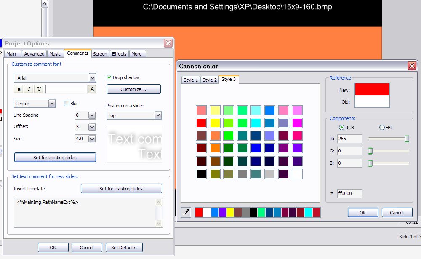Click the hex color code field

click(350, 193)
